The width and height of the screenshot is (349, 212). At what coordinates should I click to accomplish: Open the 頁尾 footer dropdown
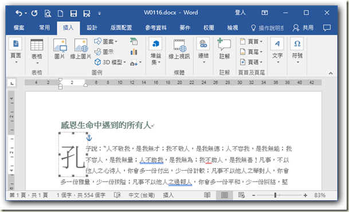click(x=252, y=52)
